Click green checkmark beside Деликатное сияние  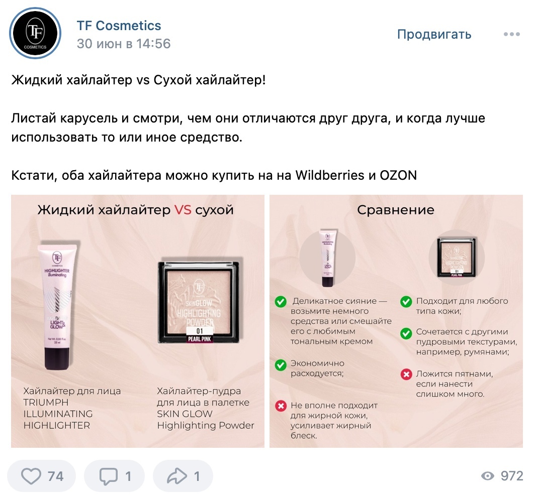pyautogui.click(x=281, y=302)
